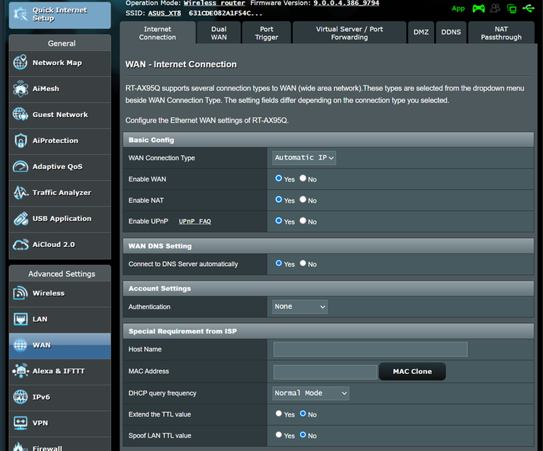The width and height of the screenshot is (543, 451).
Task: Open AiProtection shield lock icon
Action: (x=20, y=140)
